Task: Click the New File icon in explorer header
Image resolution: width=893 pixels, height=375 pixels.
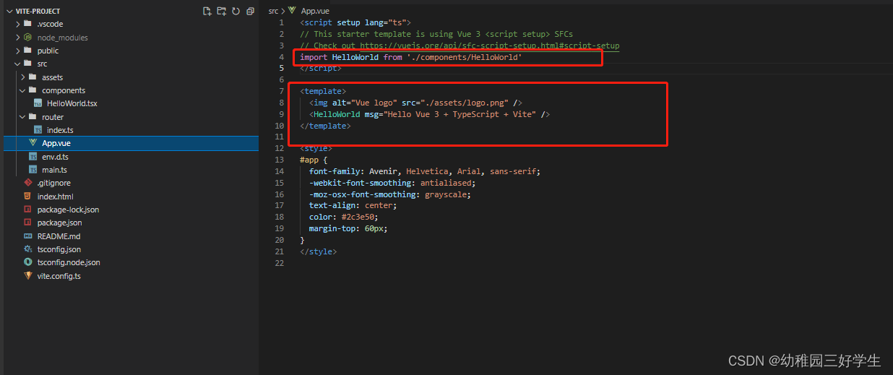Action: (207, 11)
